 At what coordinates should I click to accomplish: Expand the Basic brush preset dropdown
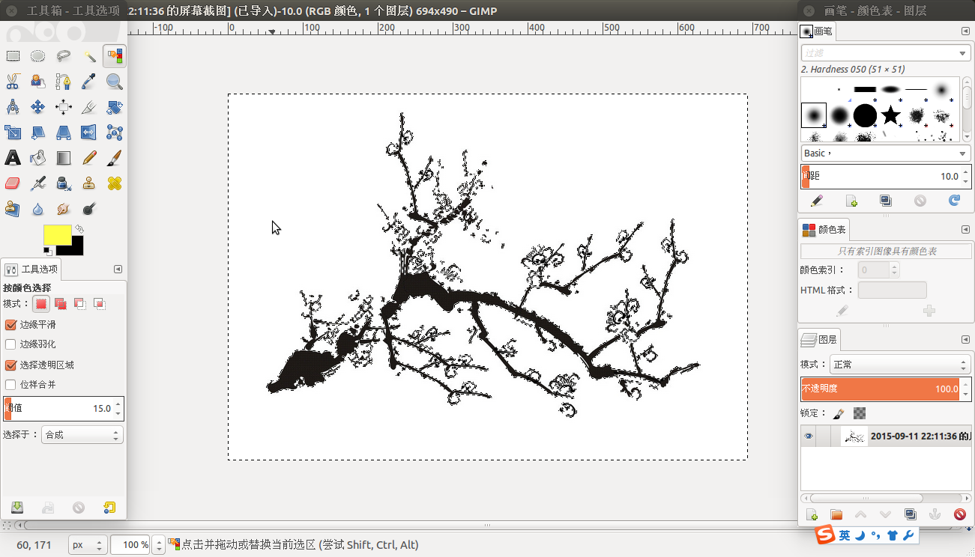click(x=885, y=153)
